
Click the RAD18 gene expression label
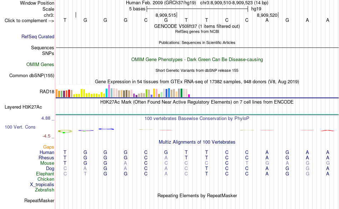coord(47,91)
